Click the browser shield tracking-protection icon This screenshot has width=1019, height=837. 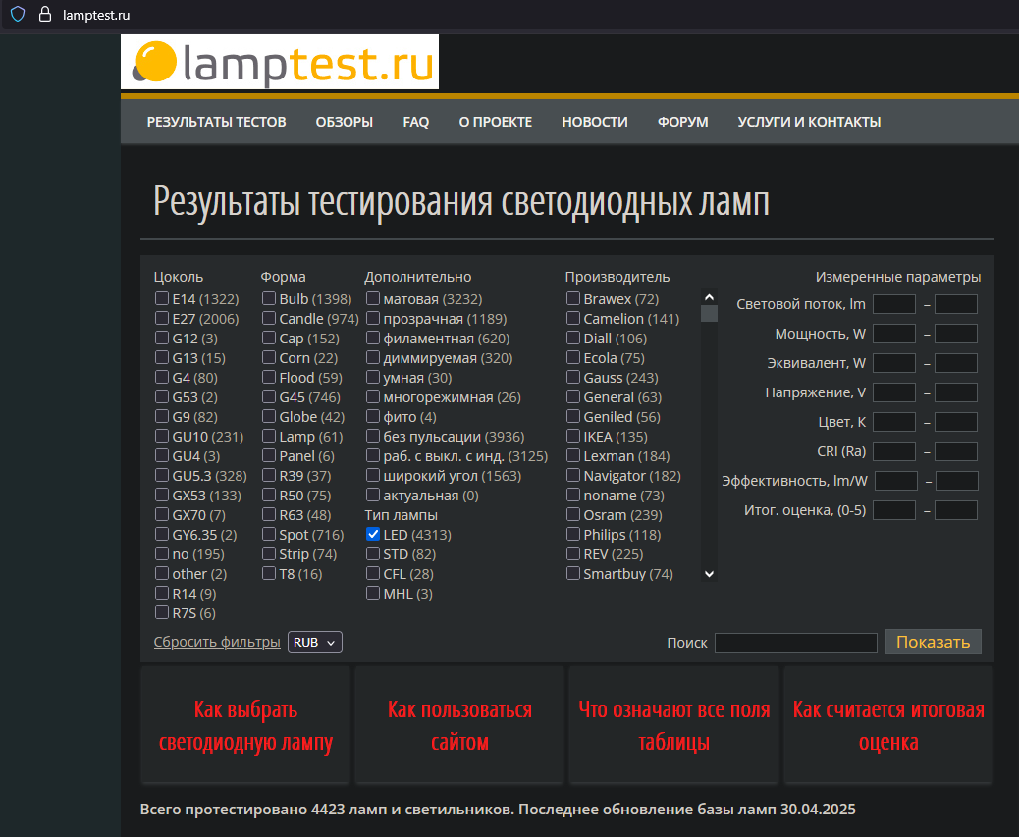[18, 15]
